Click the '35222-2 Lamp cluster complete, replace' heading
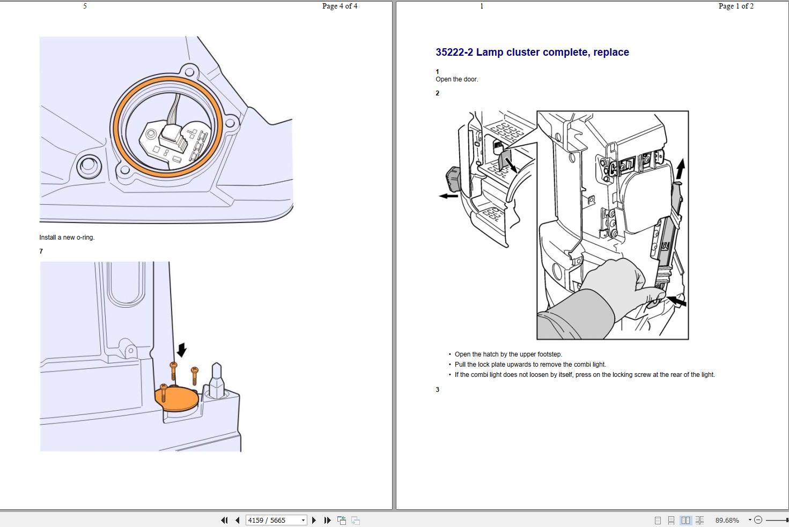This screenshot has width=789, height=527. (x=532, y=52)
